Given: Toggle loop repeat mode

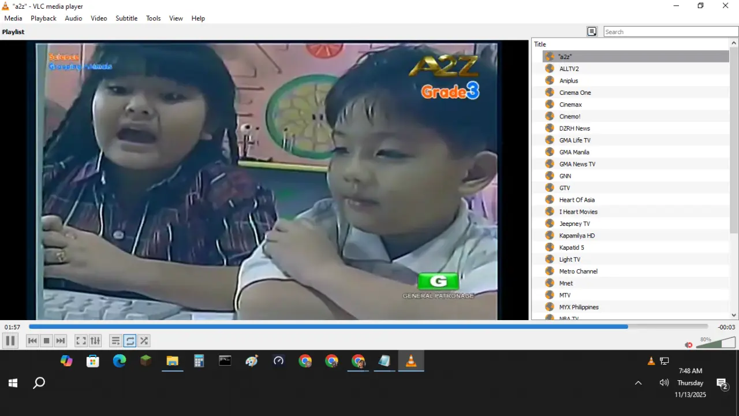Looking at the screenshot, I should coord(130,341).
